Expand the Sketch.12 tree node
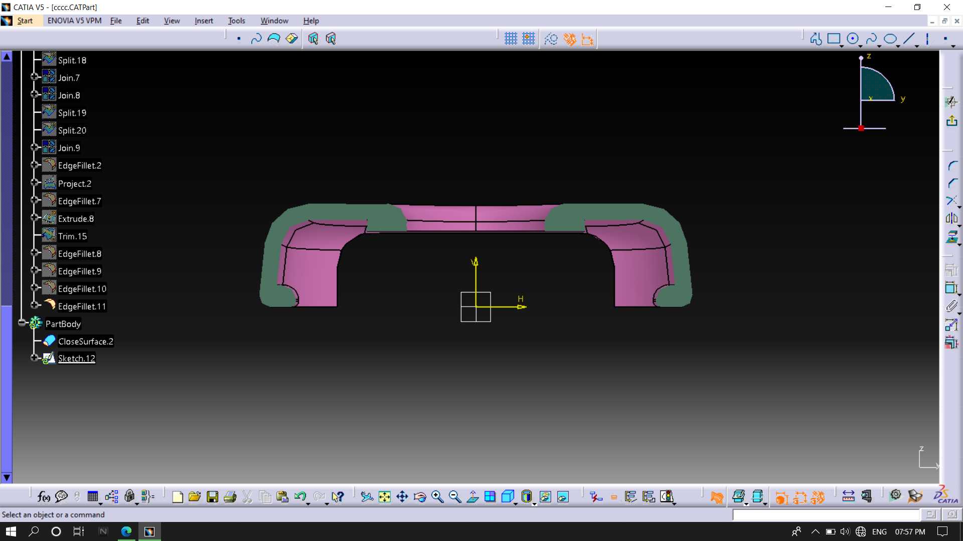963x541 pixels. [35, 358]
